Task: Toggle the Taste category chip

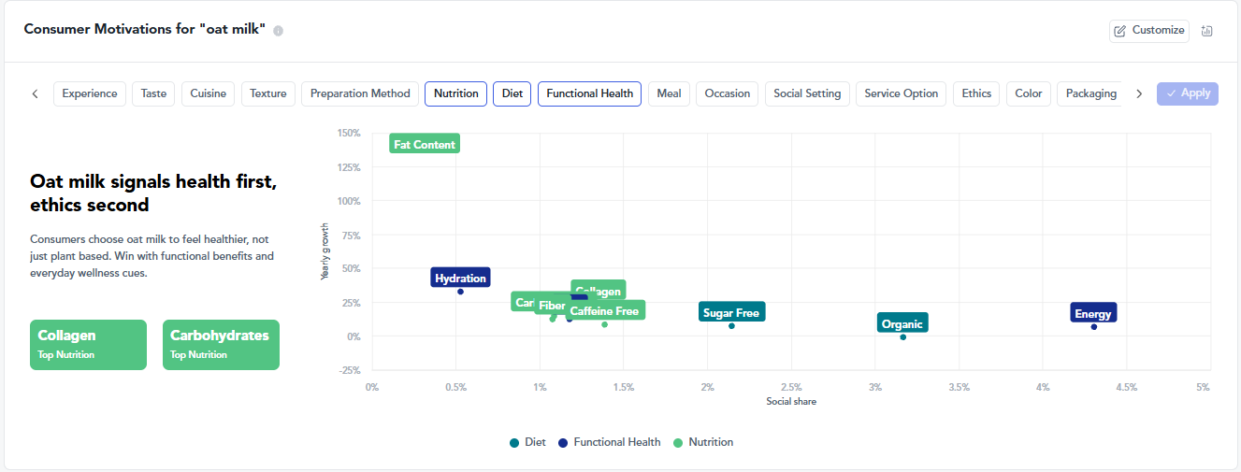Action: pos(153,93)
